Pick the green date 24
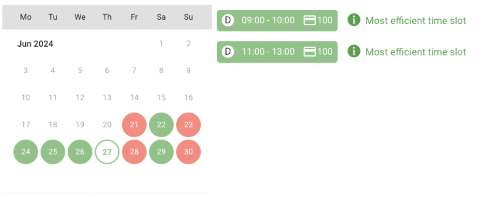Image resolution: width=489 pixels, height=198 pixels. pos(26,152)
